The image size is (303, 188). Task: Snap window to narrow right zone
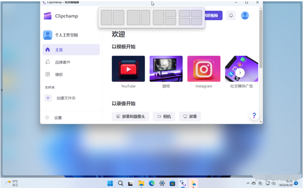click(x=145, y=18)
